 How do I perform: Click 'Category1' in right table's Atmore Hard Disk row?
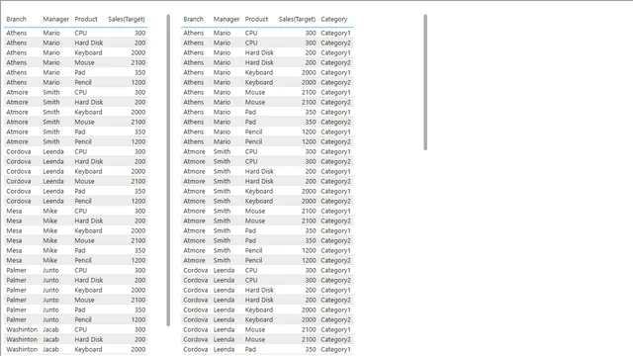335,171
